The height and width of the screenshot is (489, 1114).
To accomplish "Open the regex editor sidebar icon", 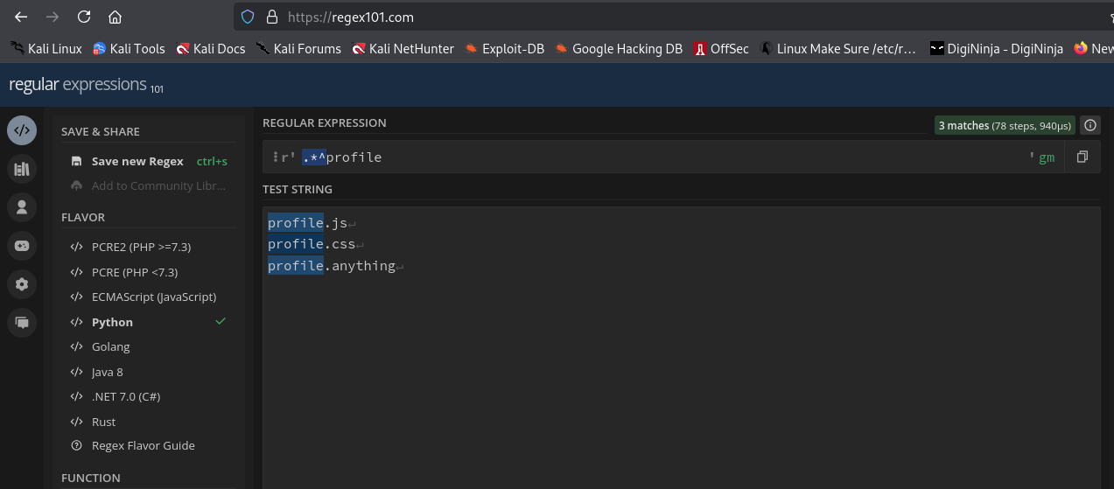I will pyautogui.click(x=22, y=130).
